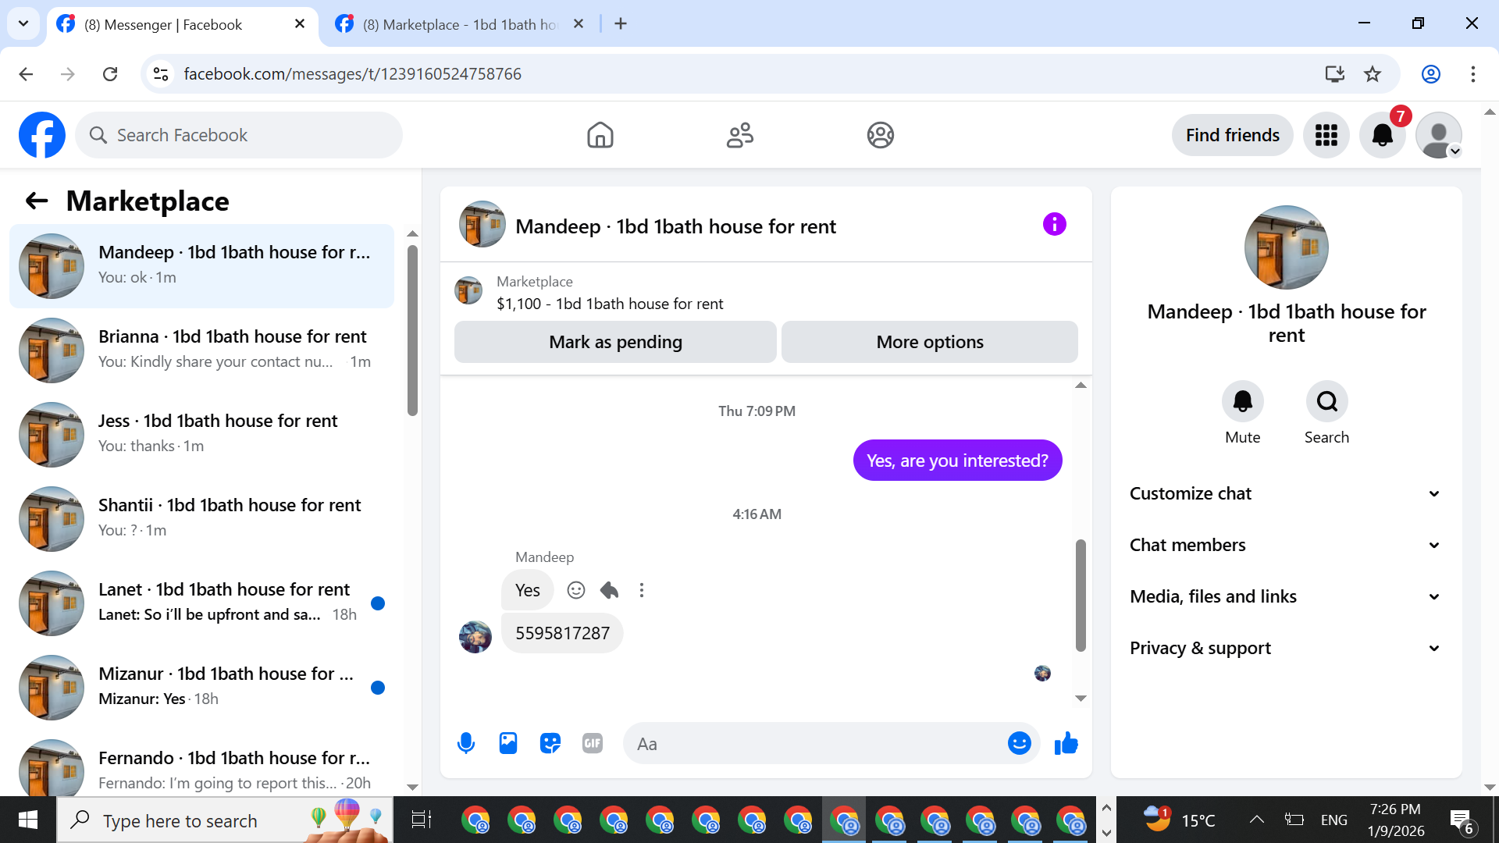Open emoji picker in message box
The image size is (1499, 843).
click(x=1019, y=743)
